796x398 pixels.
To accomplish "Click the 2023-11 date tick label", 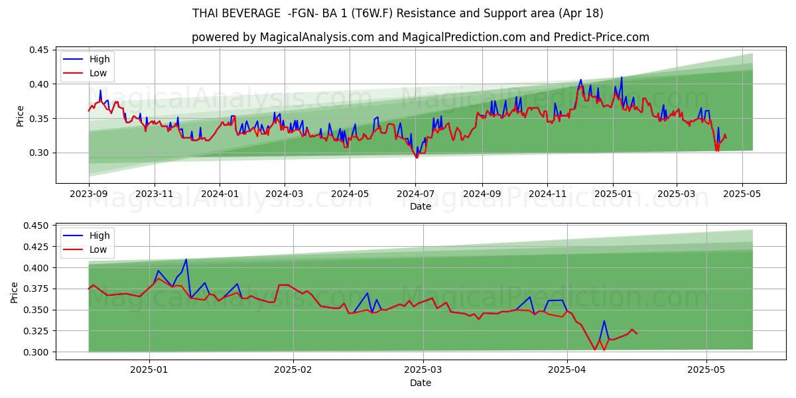I will coord(155,194).
